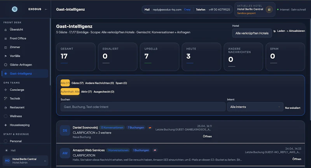
Task: Click the Concierge icon
Action: tap(5, 90)
